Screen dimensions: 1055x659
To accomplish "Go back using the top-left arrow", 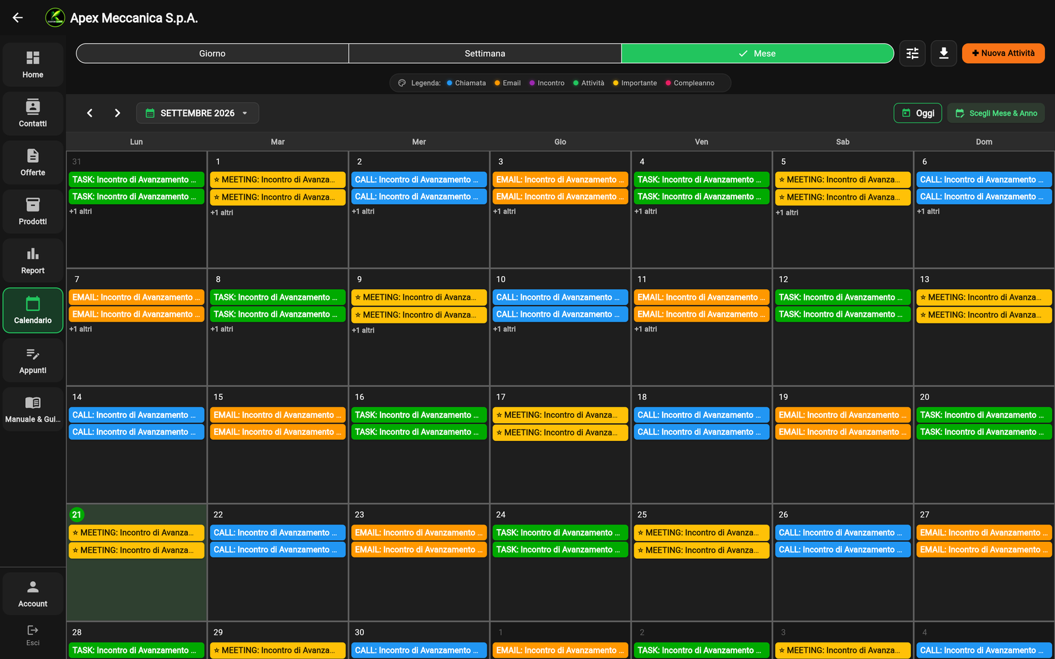I will tap(18, 18).
